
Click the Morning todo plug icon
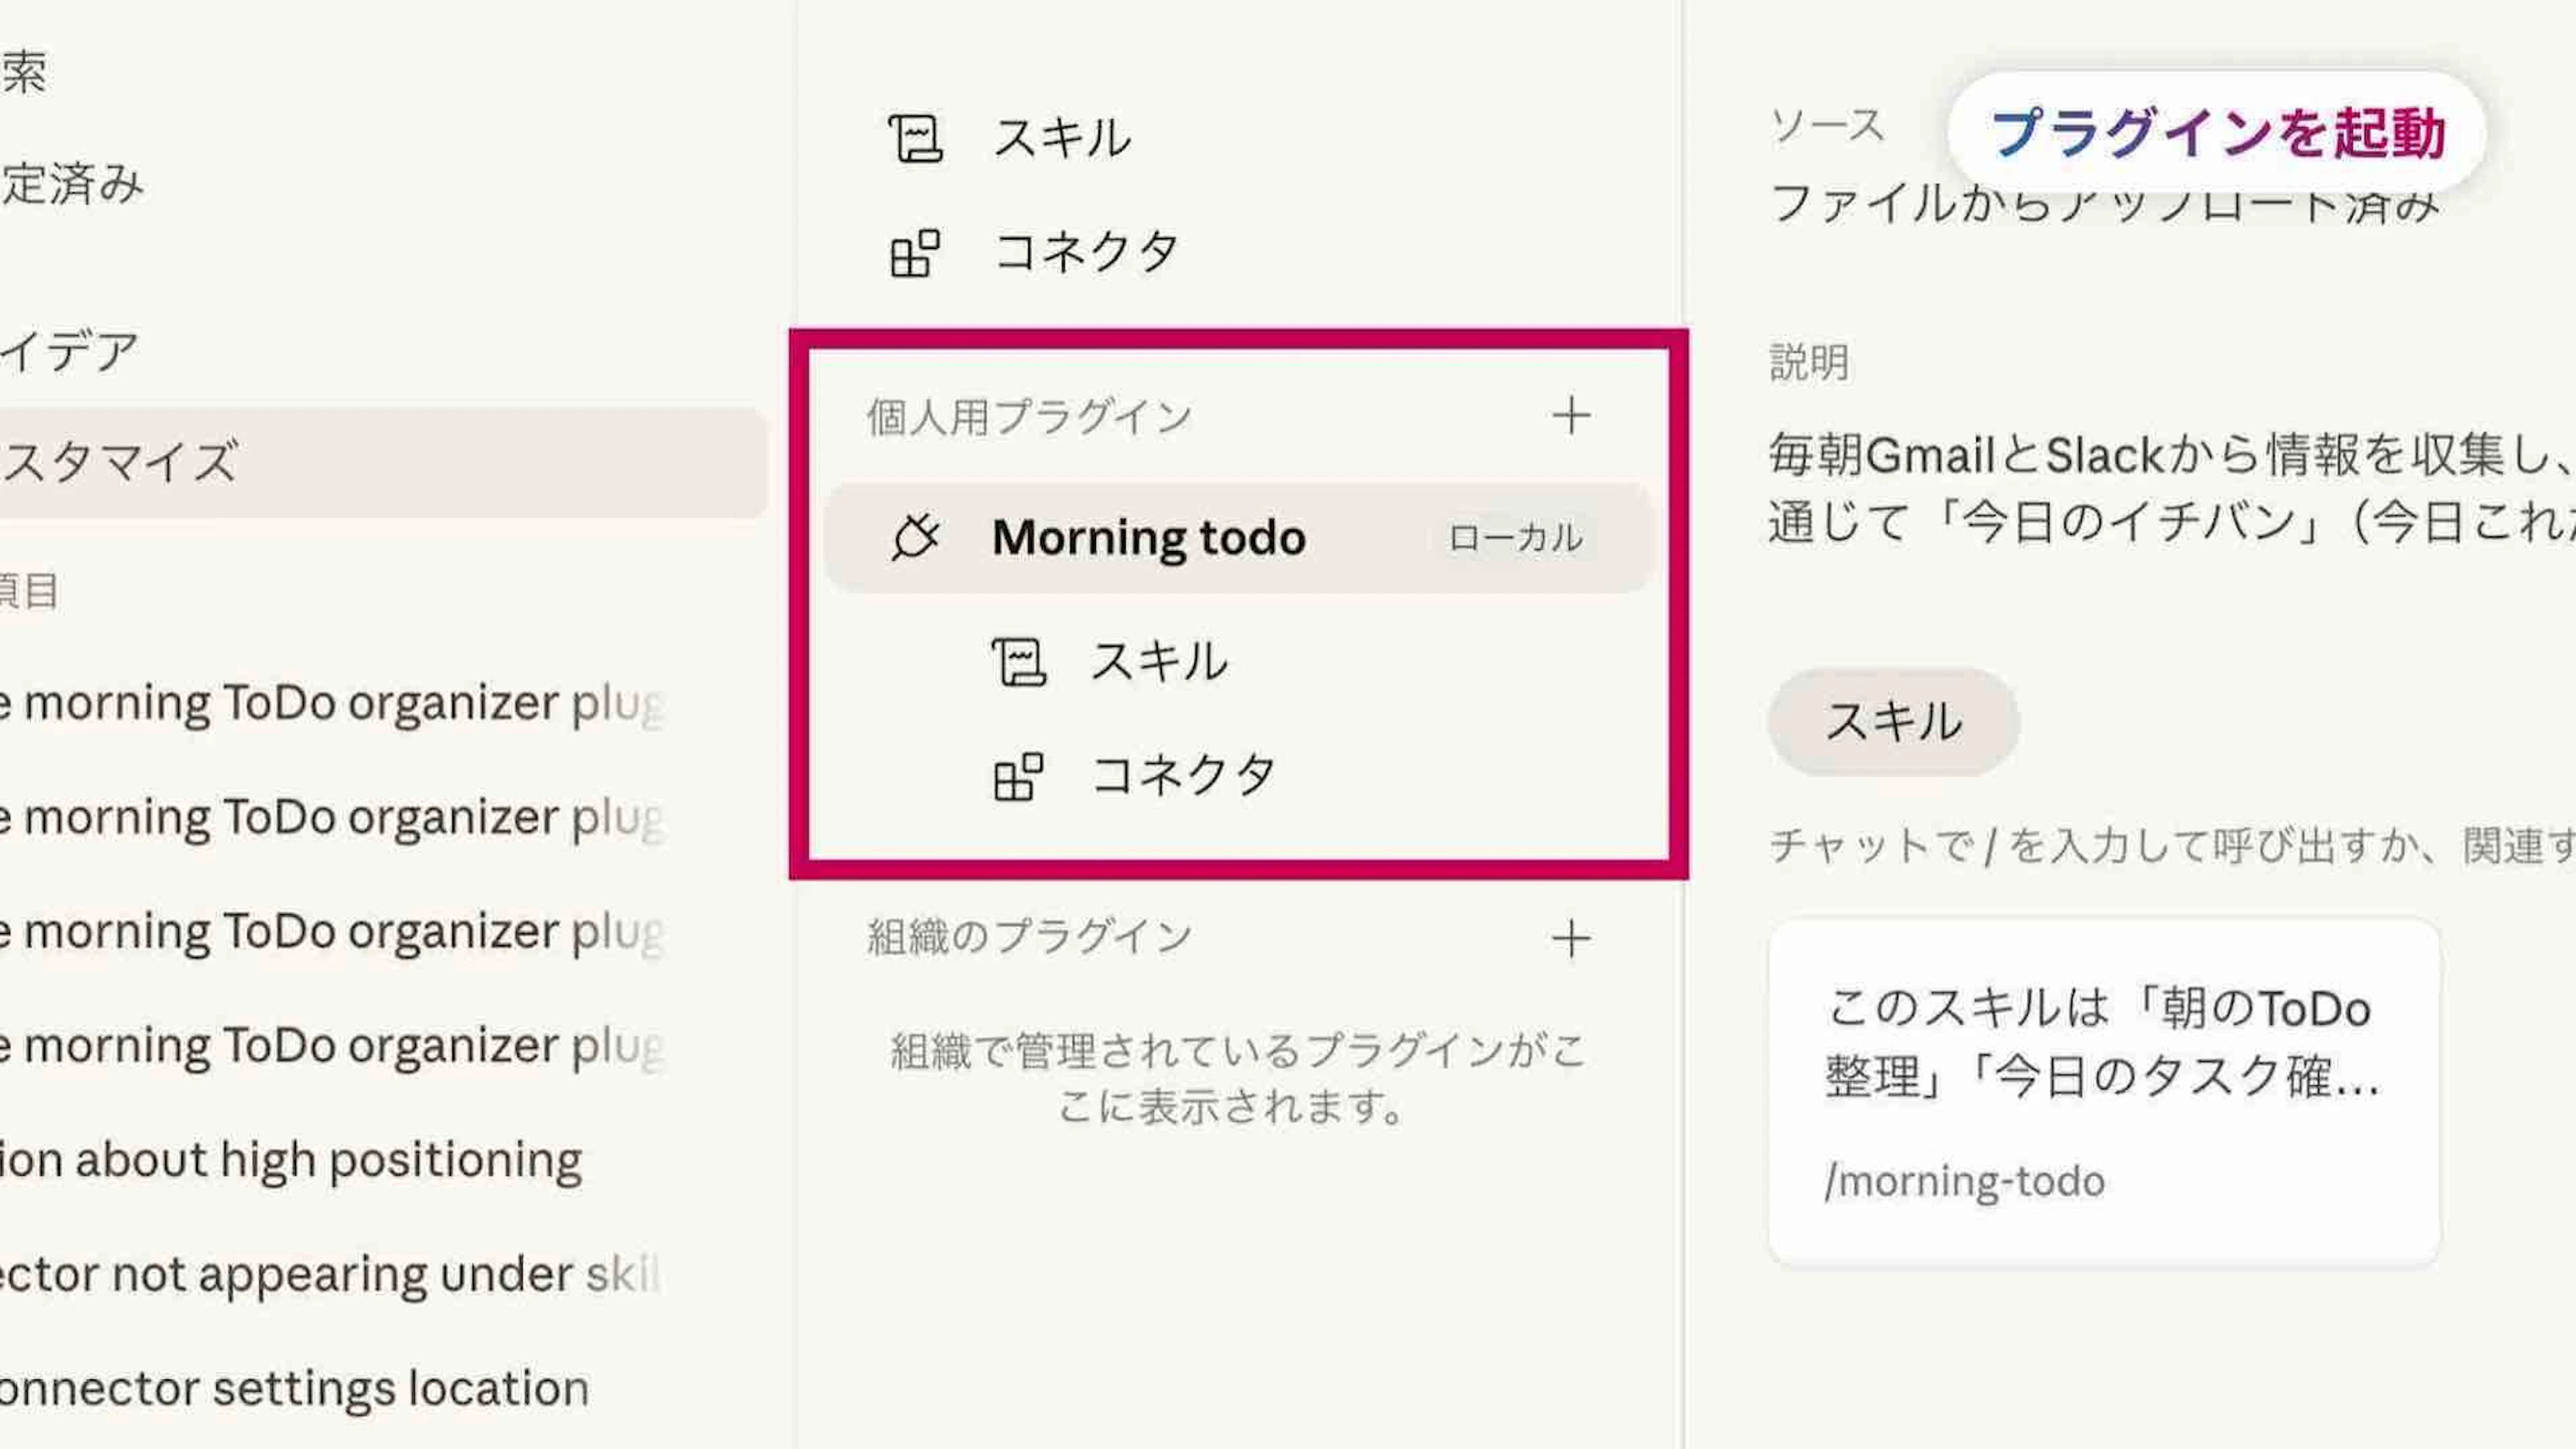point(914,538)
